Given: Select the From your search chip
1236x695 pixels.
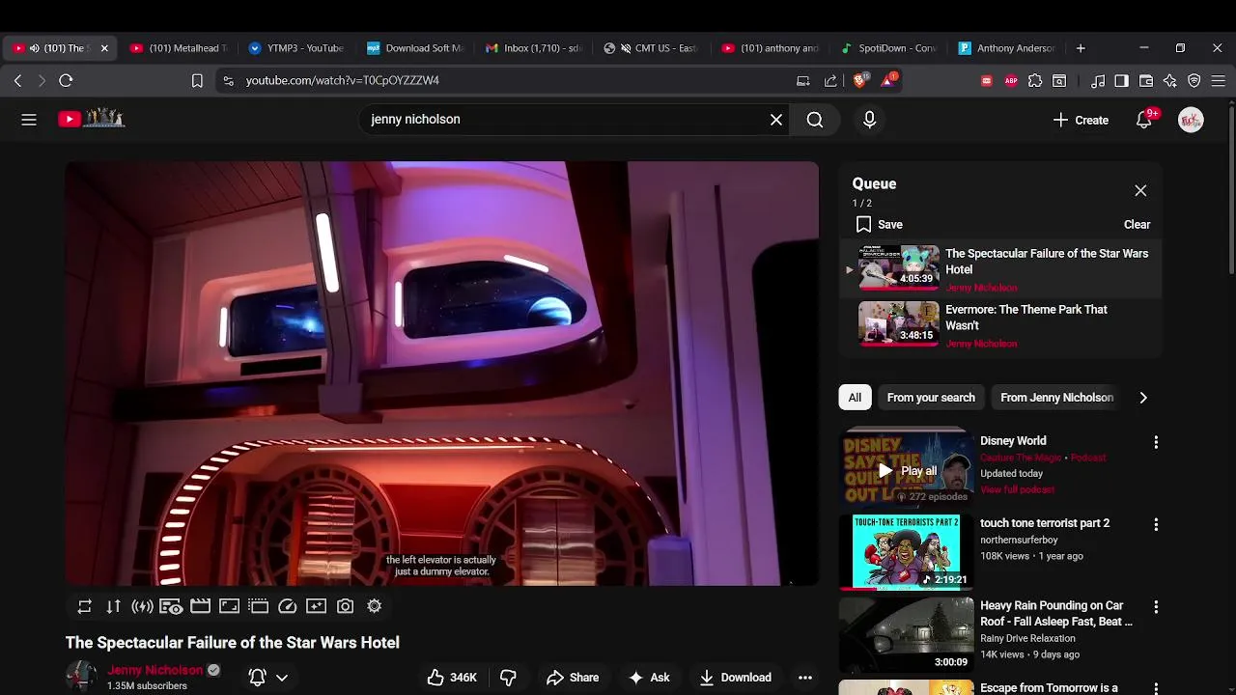Looking at the screenshot, I should (x=931, y=398).
